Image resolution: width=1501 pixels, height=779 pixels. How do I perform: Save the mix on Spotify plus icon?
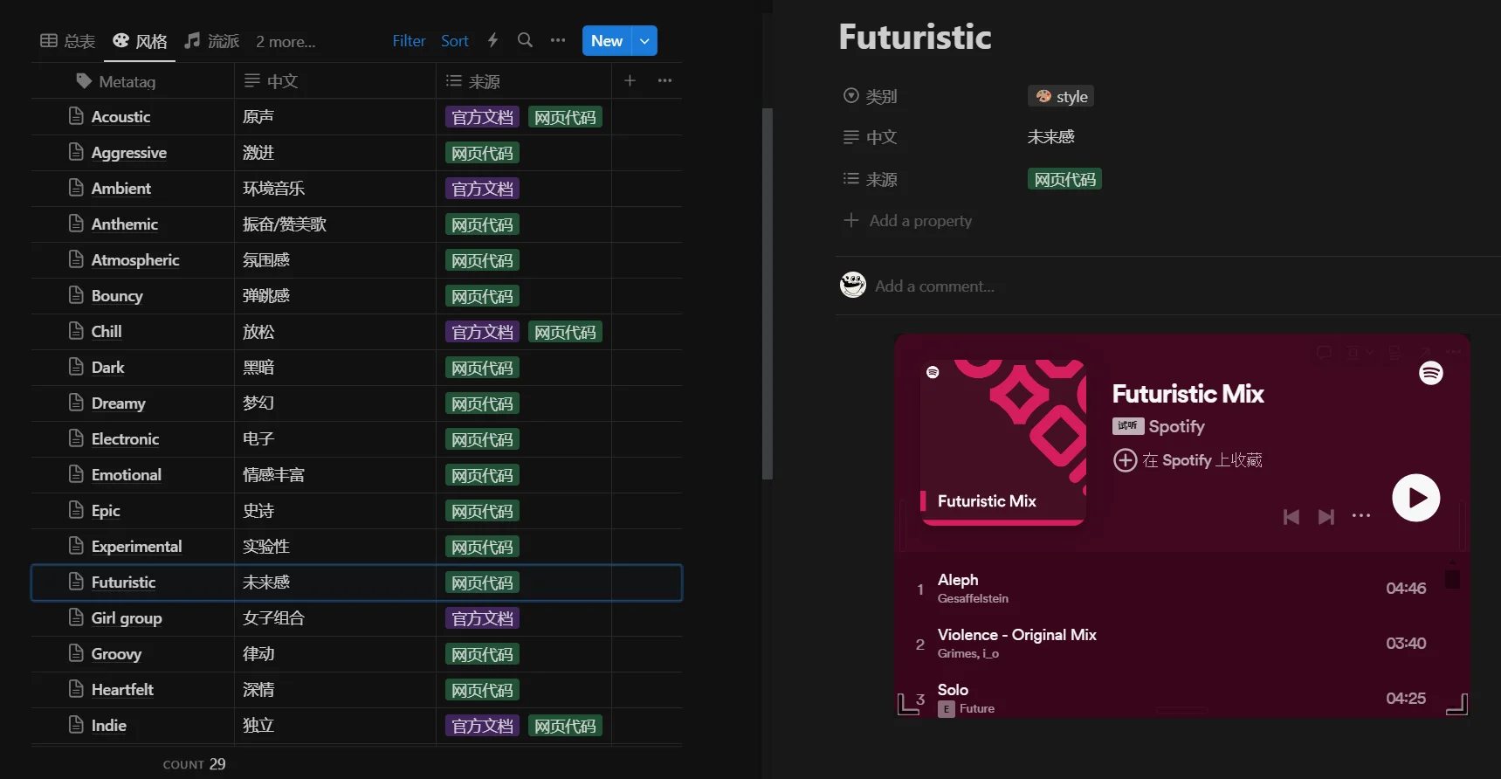[1125, 460]
